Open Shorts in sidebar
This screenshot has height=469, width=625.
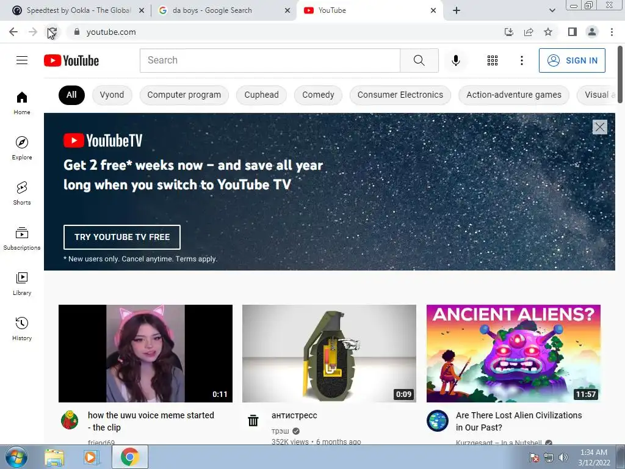click(x=22, y=193)
